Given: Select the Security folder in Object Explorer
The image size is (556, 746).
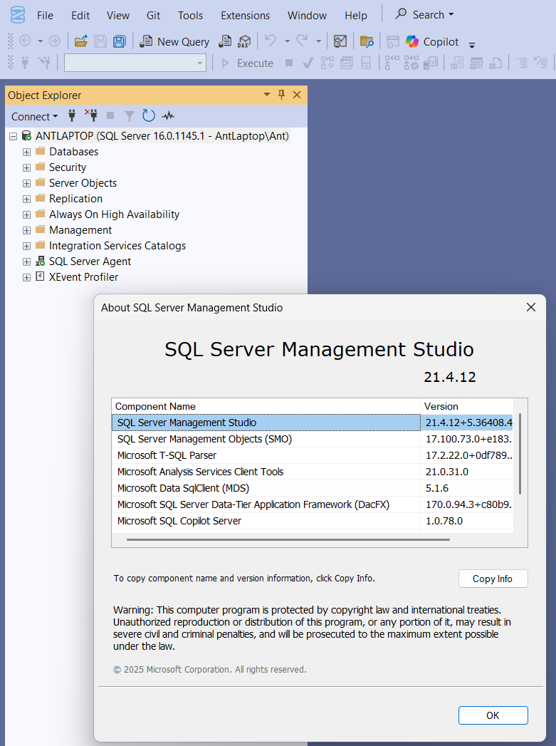Looking at the screenshot, I should click(68, 167).
